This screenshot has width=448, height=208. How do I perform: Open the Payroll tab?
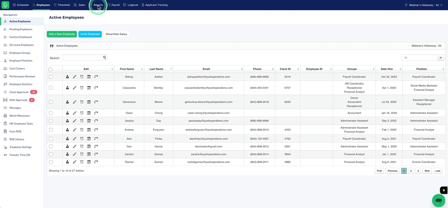[113, 5]
